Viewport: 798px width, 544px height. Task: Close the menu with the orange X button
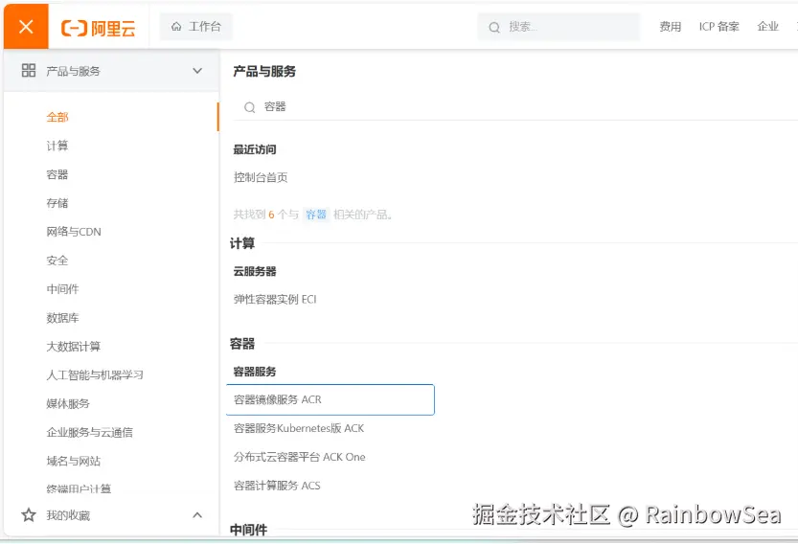coord(26,27)
